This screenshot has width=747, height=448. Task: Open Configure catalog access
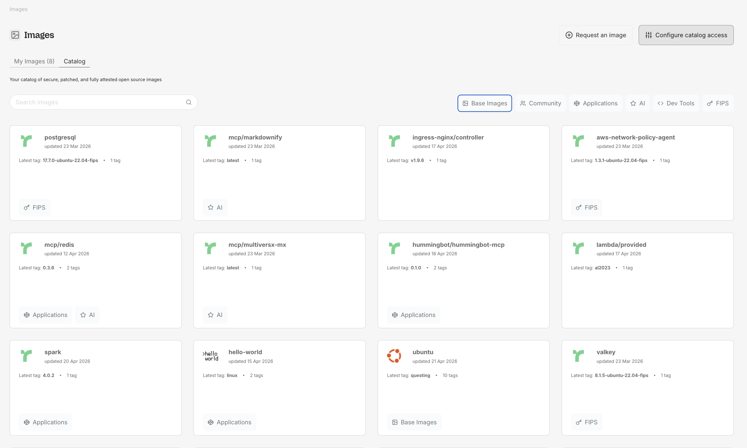(x=686, y=35)
